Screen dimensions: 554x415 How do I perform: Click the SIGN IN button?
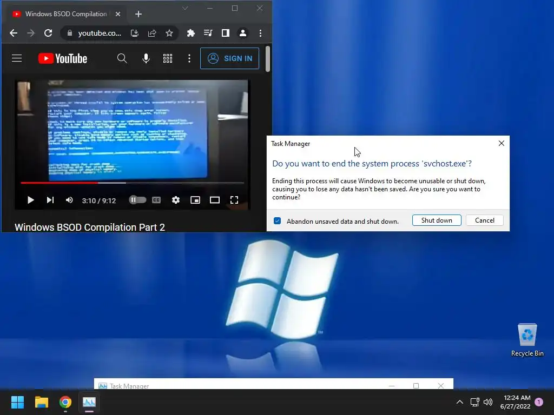(x=229, y=58)
